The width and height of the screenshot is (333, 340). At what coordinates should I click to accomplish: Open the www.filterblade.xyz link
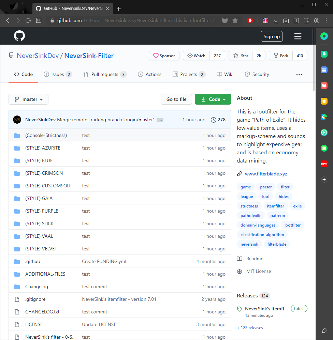(x=266, y=174)
